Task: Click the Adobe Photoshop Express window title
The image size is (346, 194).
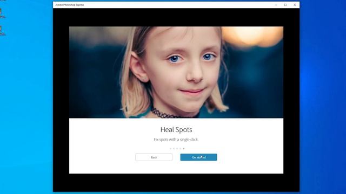Action: (70, 5)
